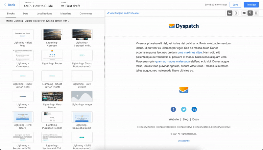Click the Preview button
This screenshot has width=263, height=150.
point(251,5)
